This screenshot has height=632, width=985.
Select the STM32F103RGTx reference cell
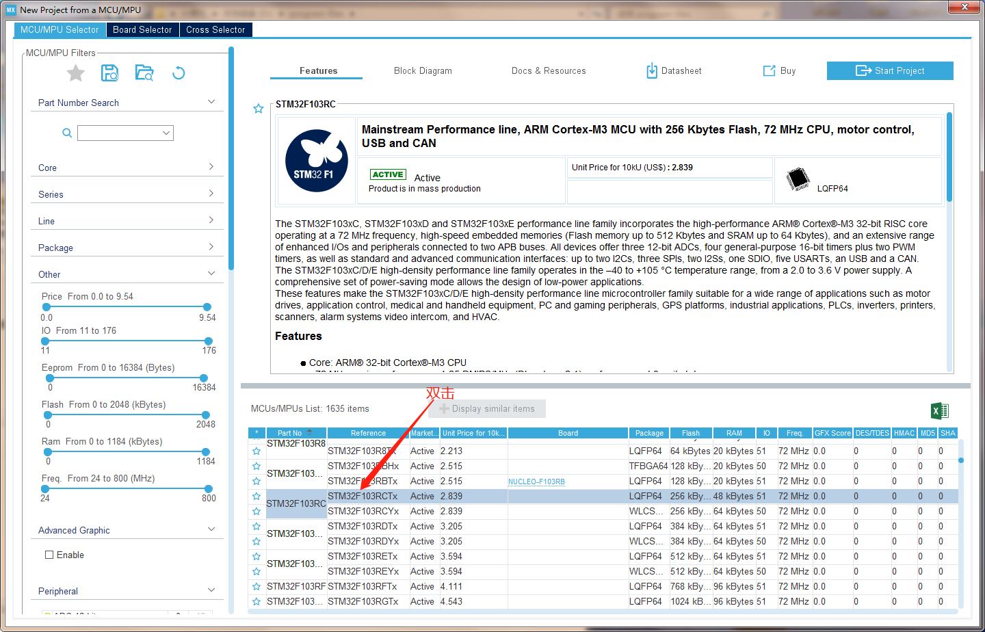click(368, 602)
